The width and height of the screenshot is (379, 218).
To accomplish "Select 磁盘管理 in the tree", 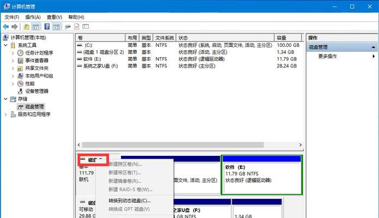I will click(34, 107).
